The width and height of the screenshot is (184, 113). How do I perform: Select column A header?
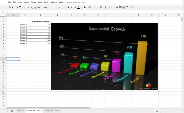13,15
